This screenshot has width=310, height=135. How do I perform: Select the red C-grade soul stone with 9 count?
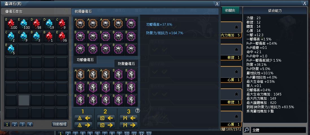(x=62, y=24)
